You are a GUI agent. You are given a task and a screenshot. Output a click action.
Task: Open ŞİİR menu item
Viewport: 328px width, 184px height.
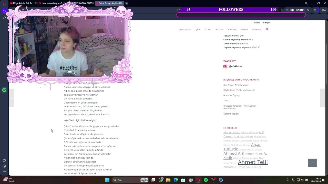198,29
